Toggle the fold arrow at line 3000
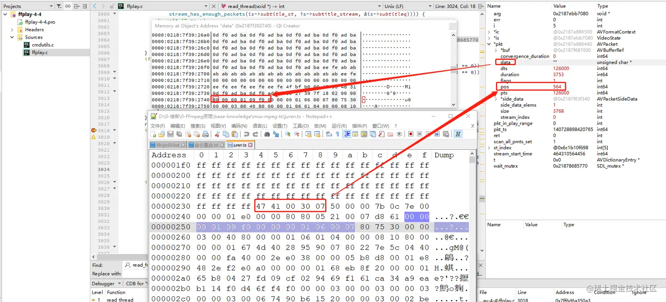Viewport: 666px width, 302px height. (115, 14)
